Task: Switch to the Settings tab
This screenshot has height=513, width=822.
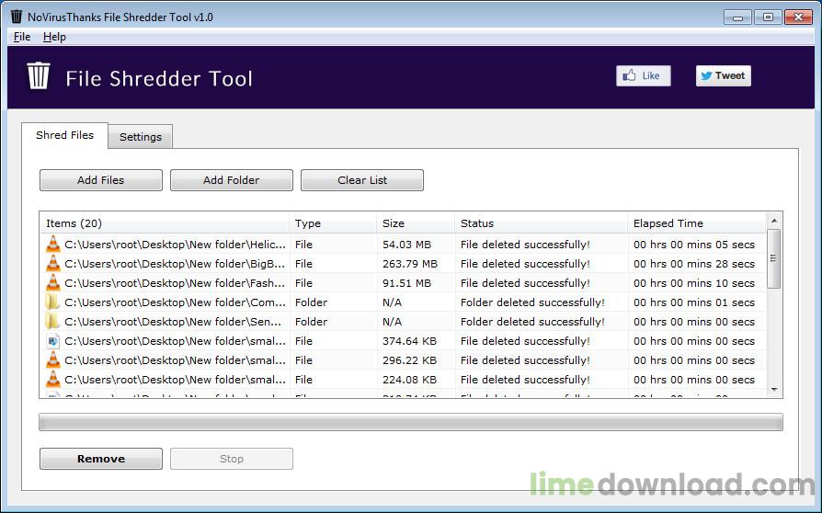Action: [141, 137]
